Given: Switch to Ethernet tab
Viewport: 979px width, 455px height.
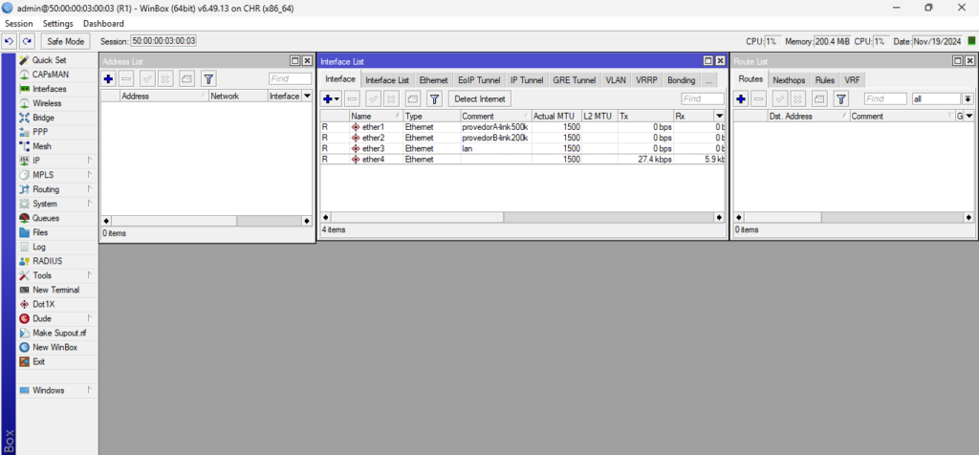Looking at the screenshot, I should tap(433, 80).
